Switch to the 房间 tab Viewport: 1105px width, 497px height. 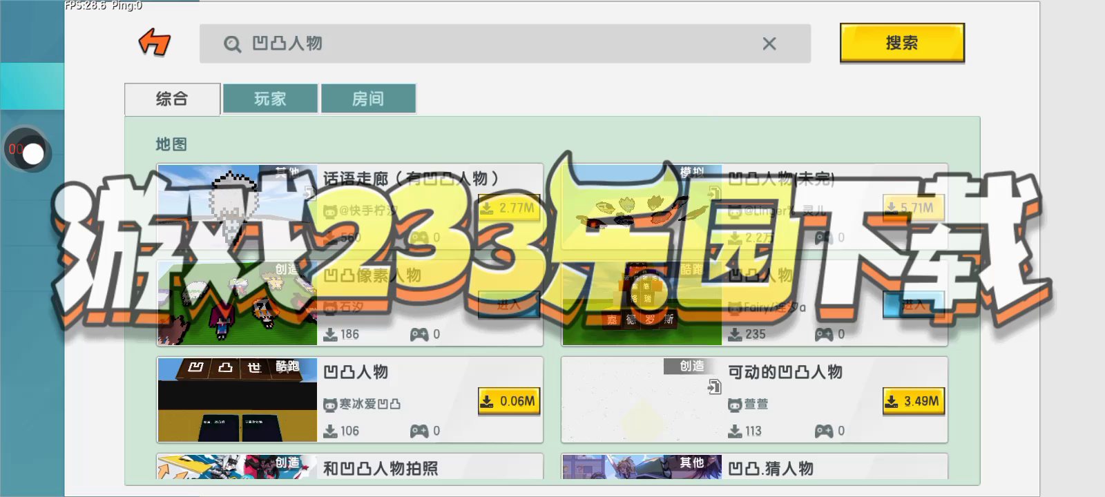click(368, 99)
